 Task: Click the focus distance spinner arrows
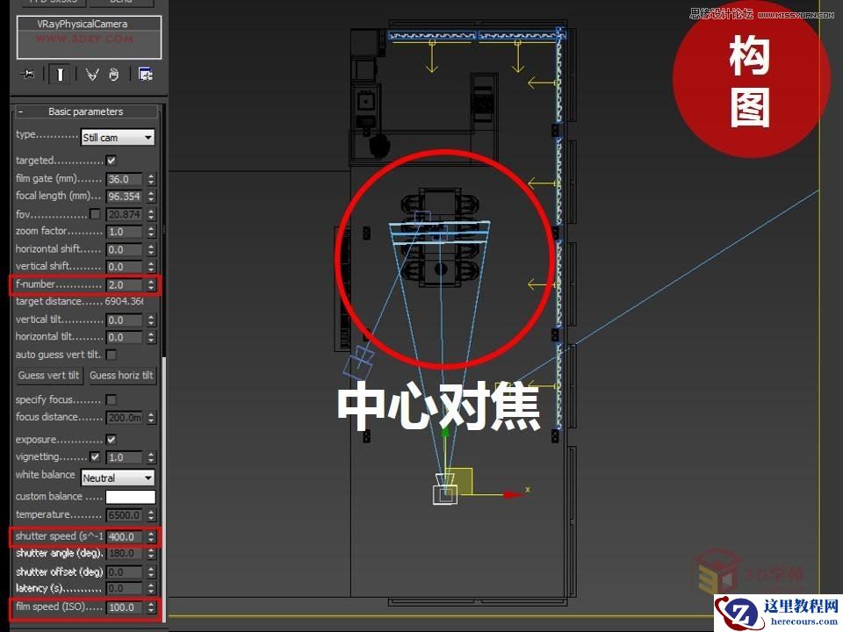click(x=151, y=418)
